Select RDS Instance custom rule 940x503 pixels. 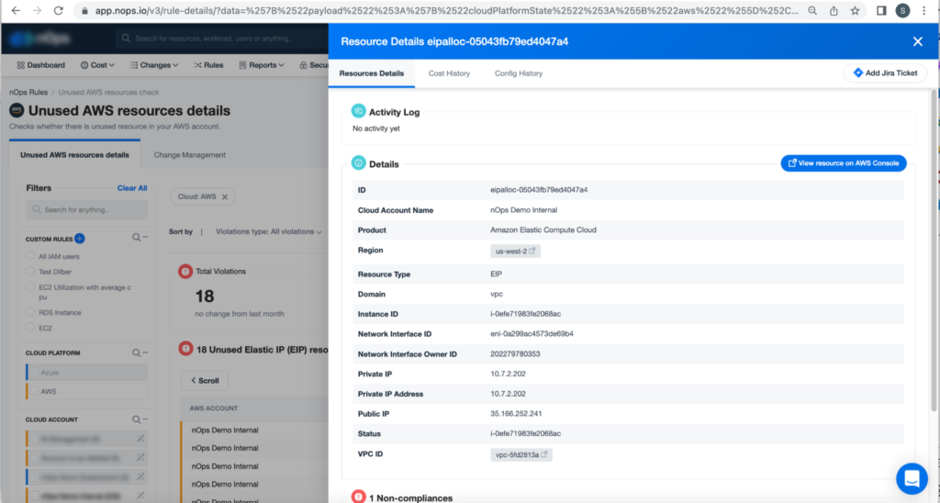point(30,312)
